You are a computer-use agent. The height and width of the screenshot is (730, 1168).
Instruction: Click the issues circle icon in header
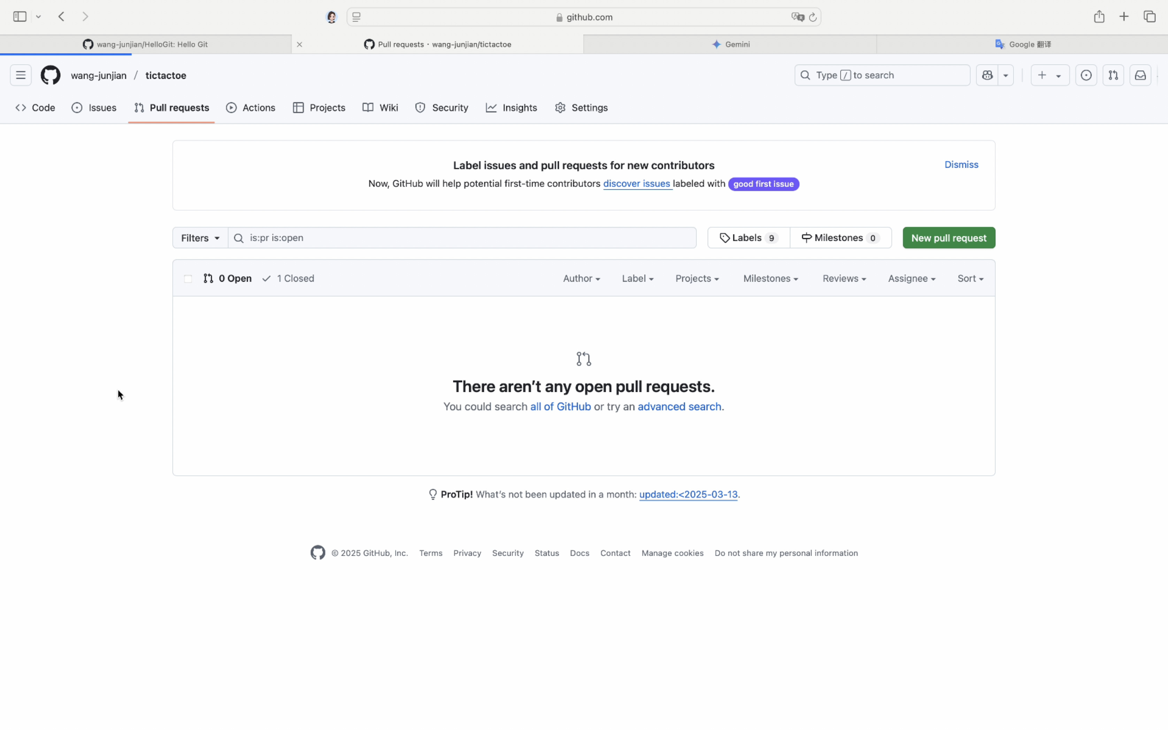[1086, 75]
